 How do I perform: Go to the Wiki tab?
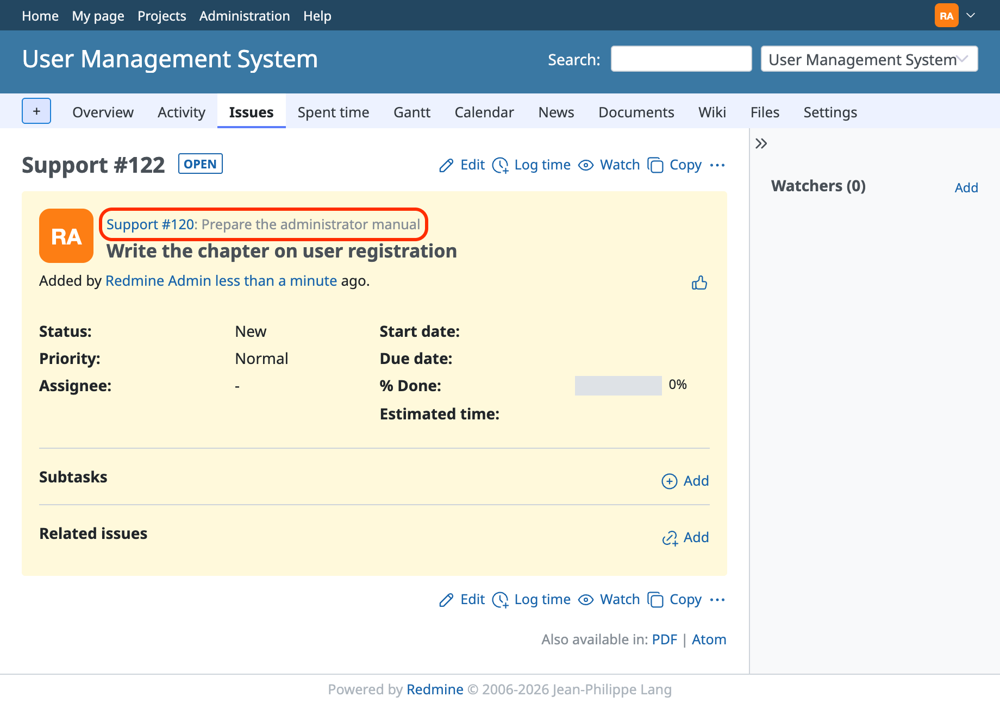(712, 112)
